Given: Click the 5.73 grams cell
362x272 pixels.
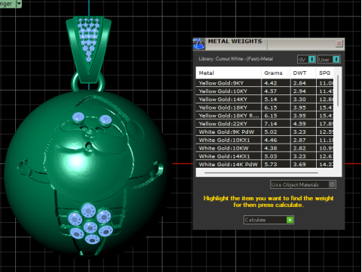Looking at the screenshot, I should 275,164.
